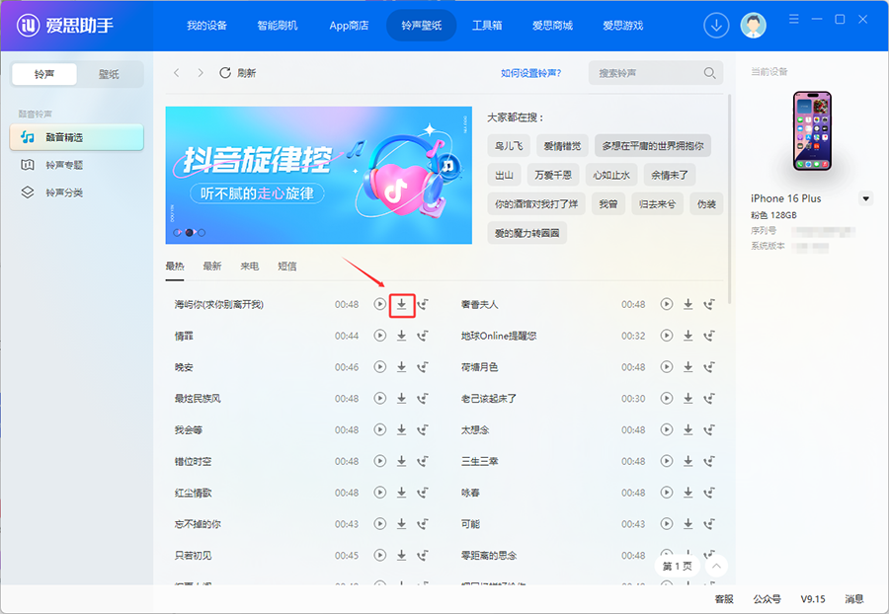Screen dimensions: 889x614
Task: Open the 我的设备 top tab
Action: [207, 26]
